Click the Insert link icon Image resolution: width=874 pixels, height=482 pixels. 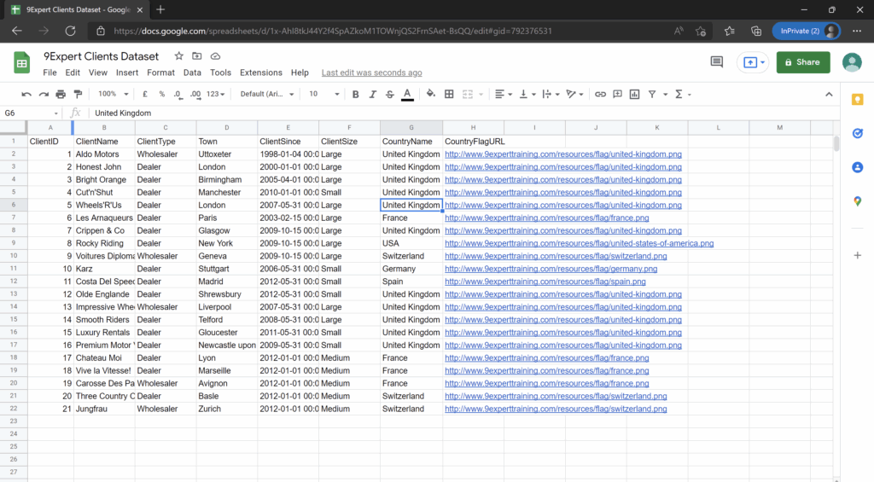click(x=600, y=94)
